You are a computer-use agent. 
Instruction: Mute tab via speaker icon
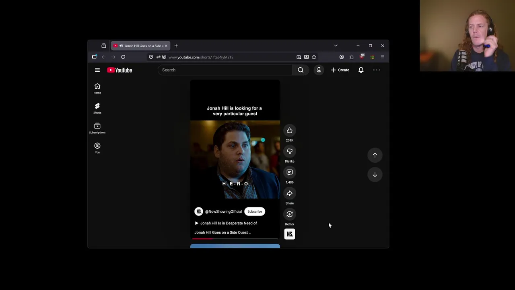(x=121, y=46)
